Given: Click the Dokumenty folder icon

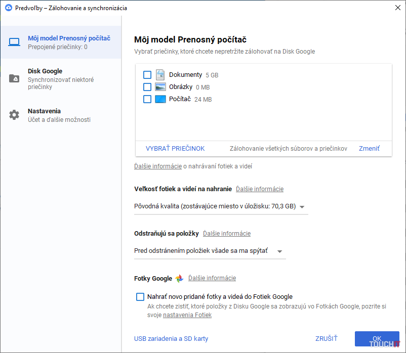Looking at the screenshot, I should [x=160, y=75].
